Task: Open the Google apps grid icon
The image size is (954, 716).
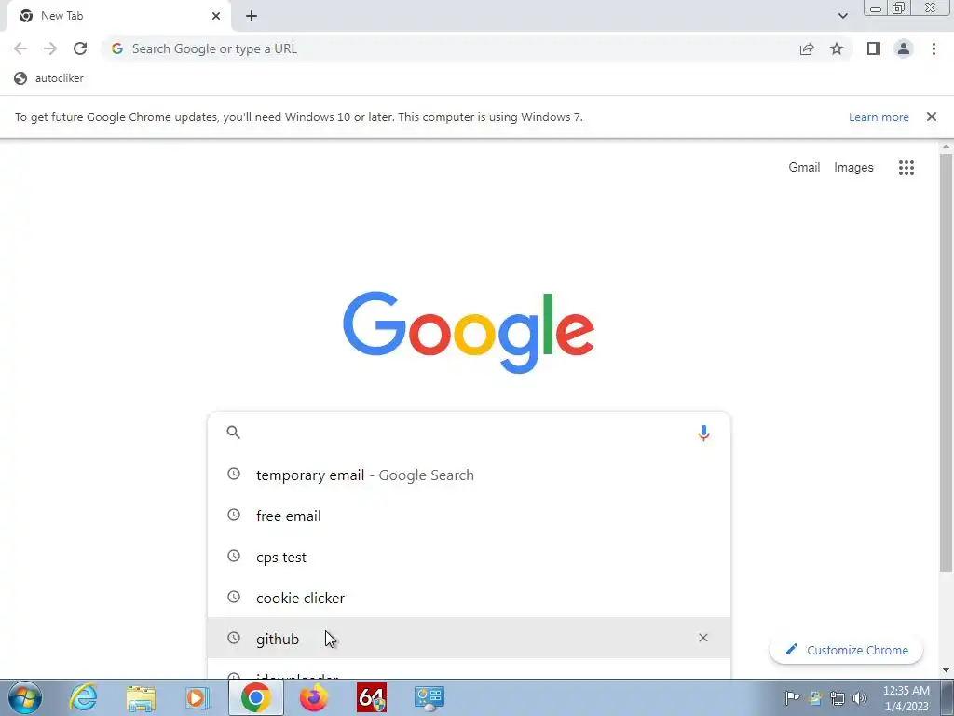Action: 906,168
